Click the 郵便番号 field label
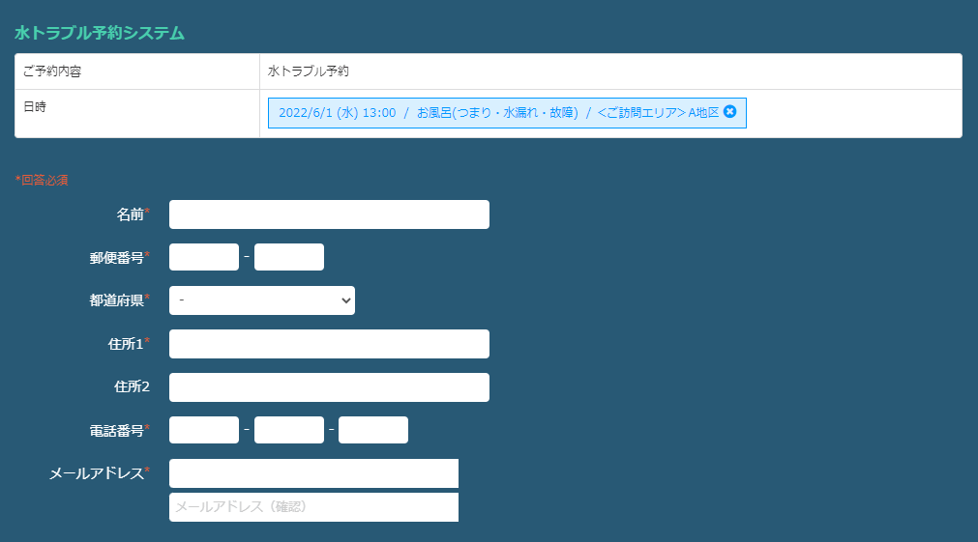The width and height of the screenshot is (978, 542). 116,258
